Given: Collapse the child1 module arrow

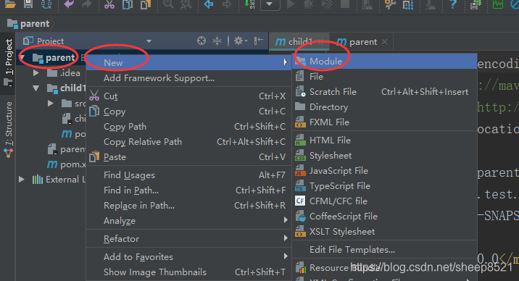Looking at the screenshot, I should [x=36, y=88].
